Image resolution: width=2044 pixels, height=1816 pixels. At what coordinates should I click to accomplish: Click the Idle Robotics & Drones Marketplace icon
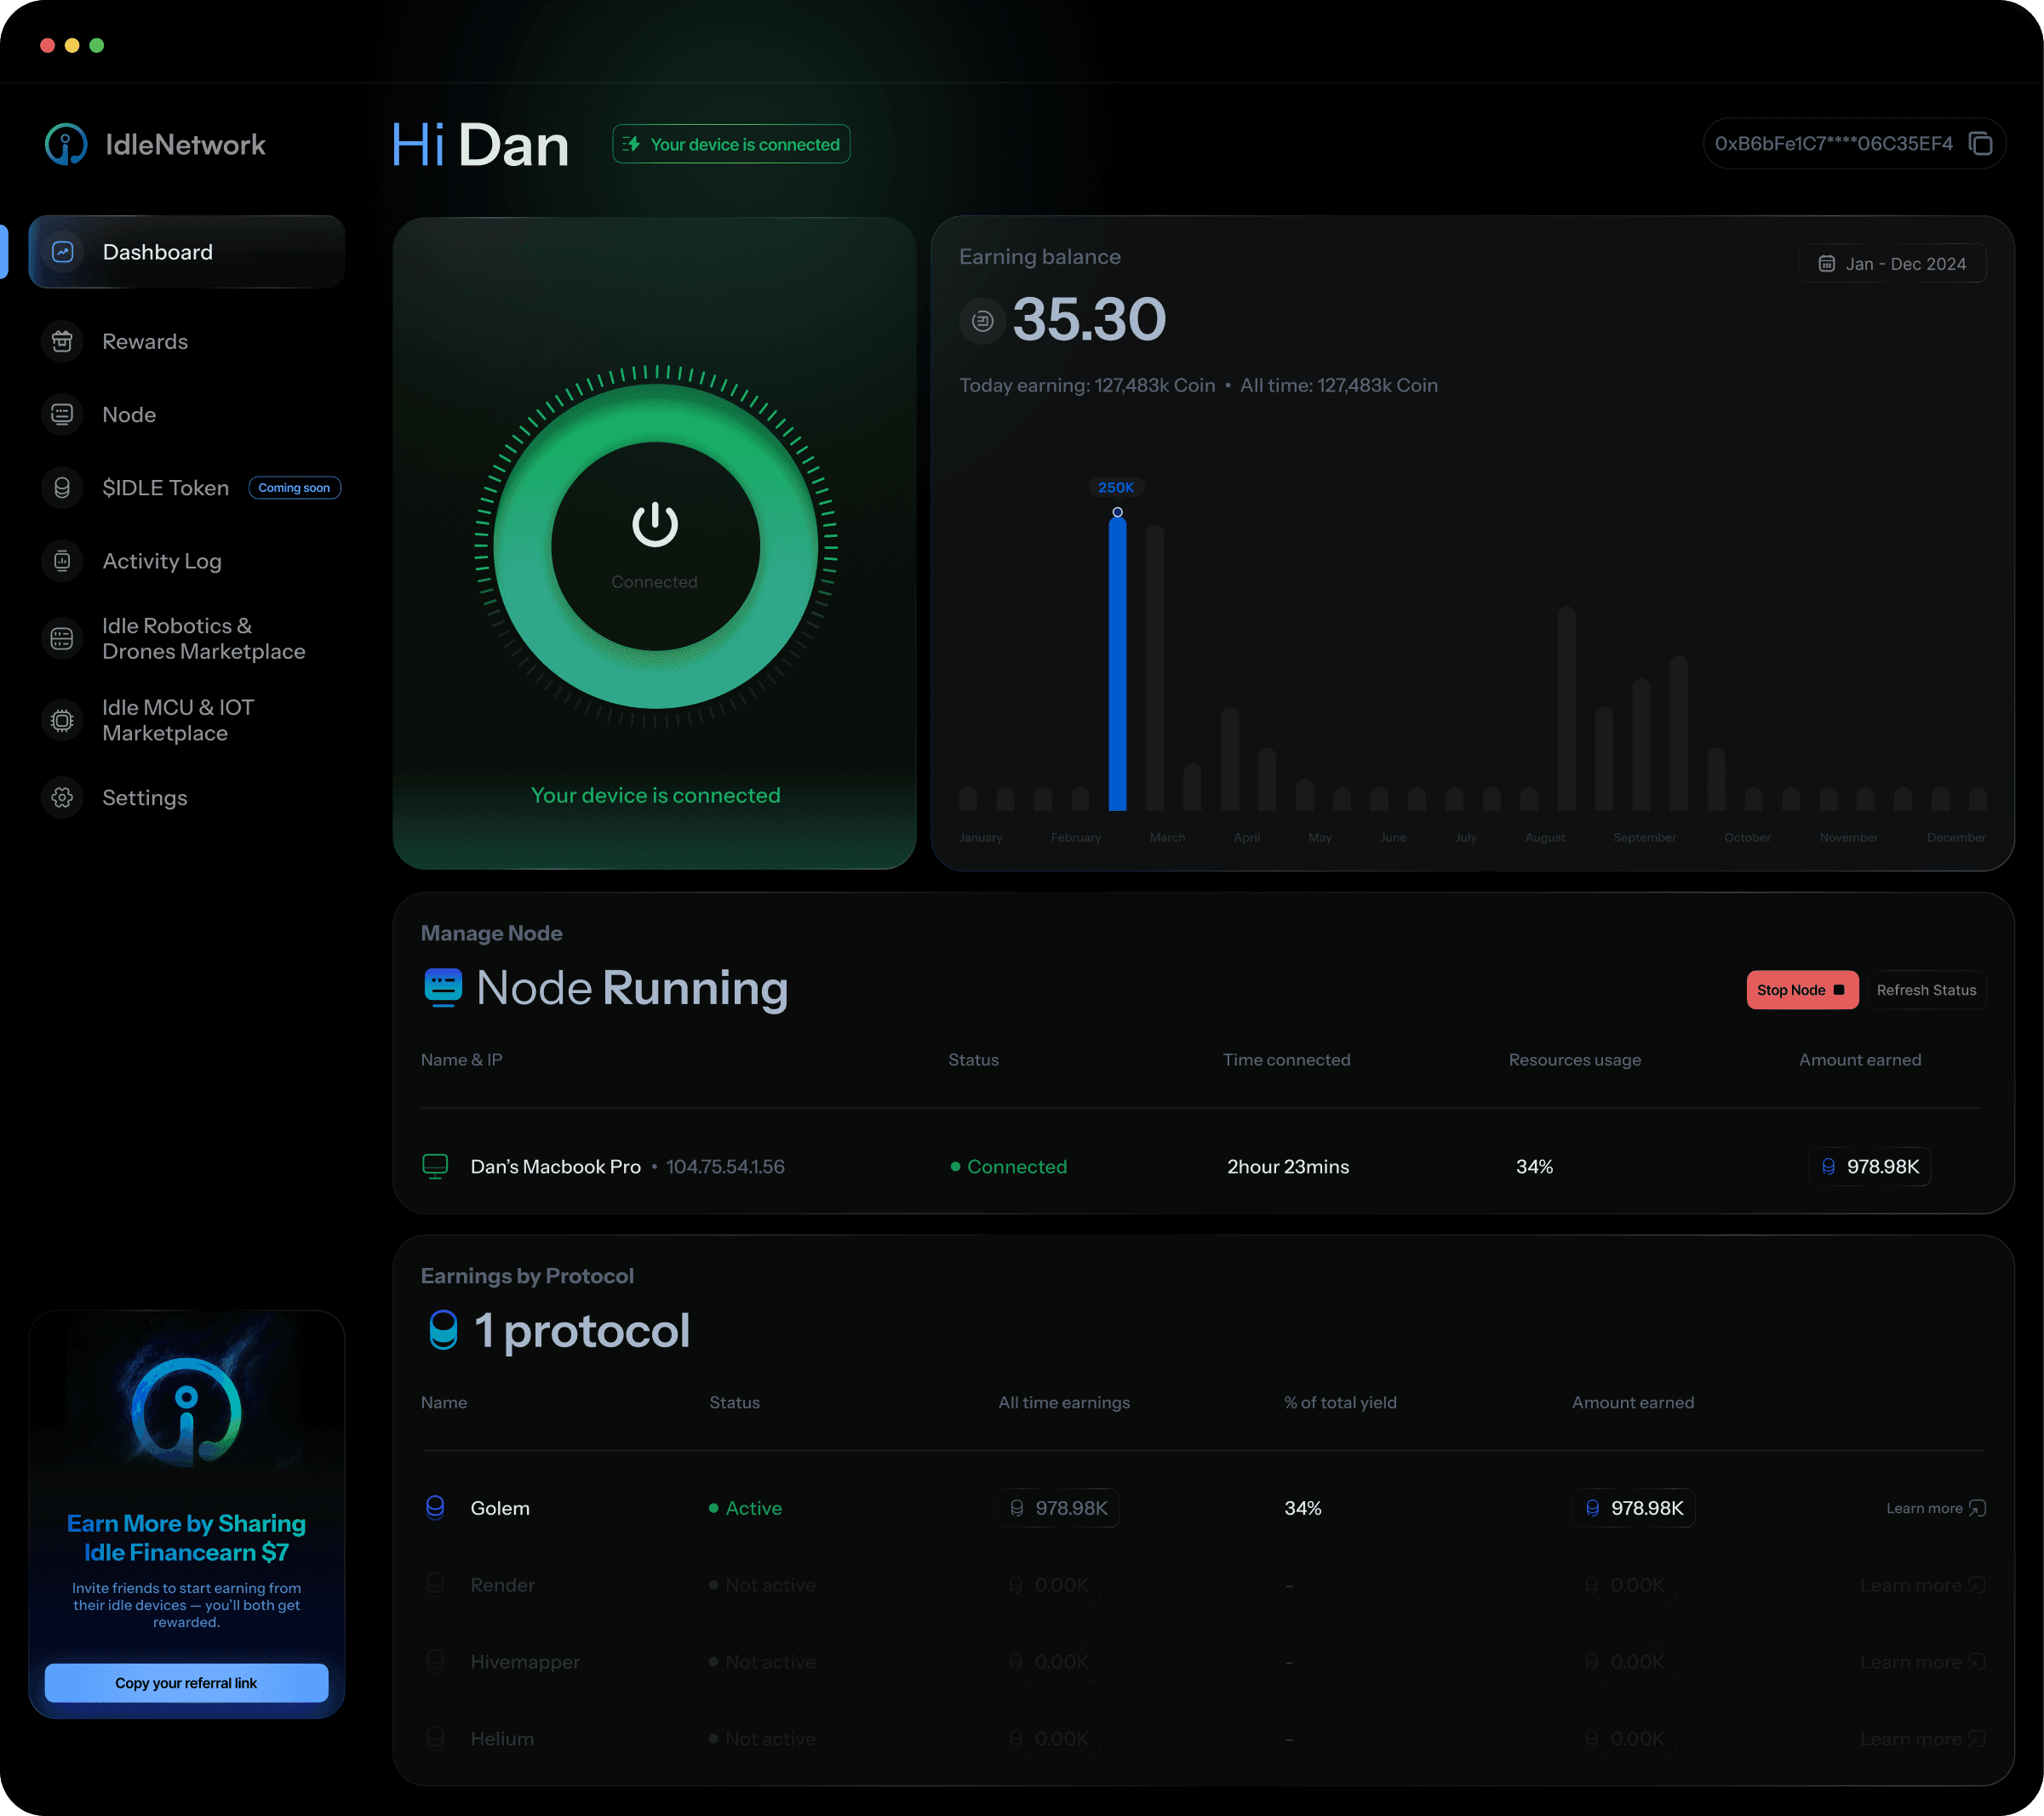[62, 638]
